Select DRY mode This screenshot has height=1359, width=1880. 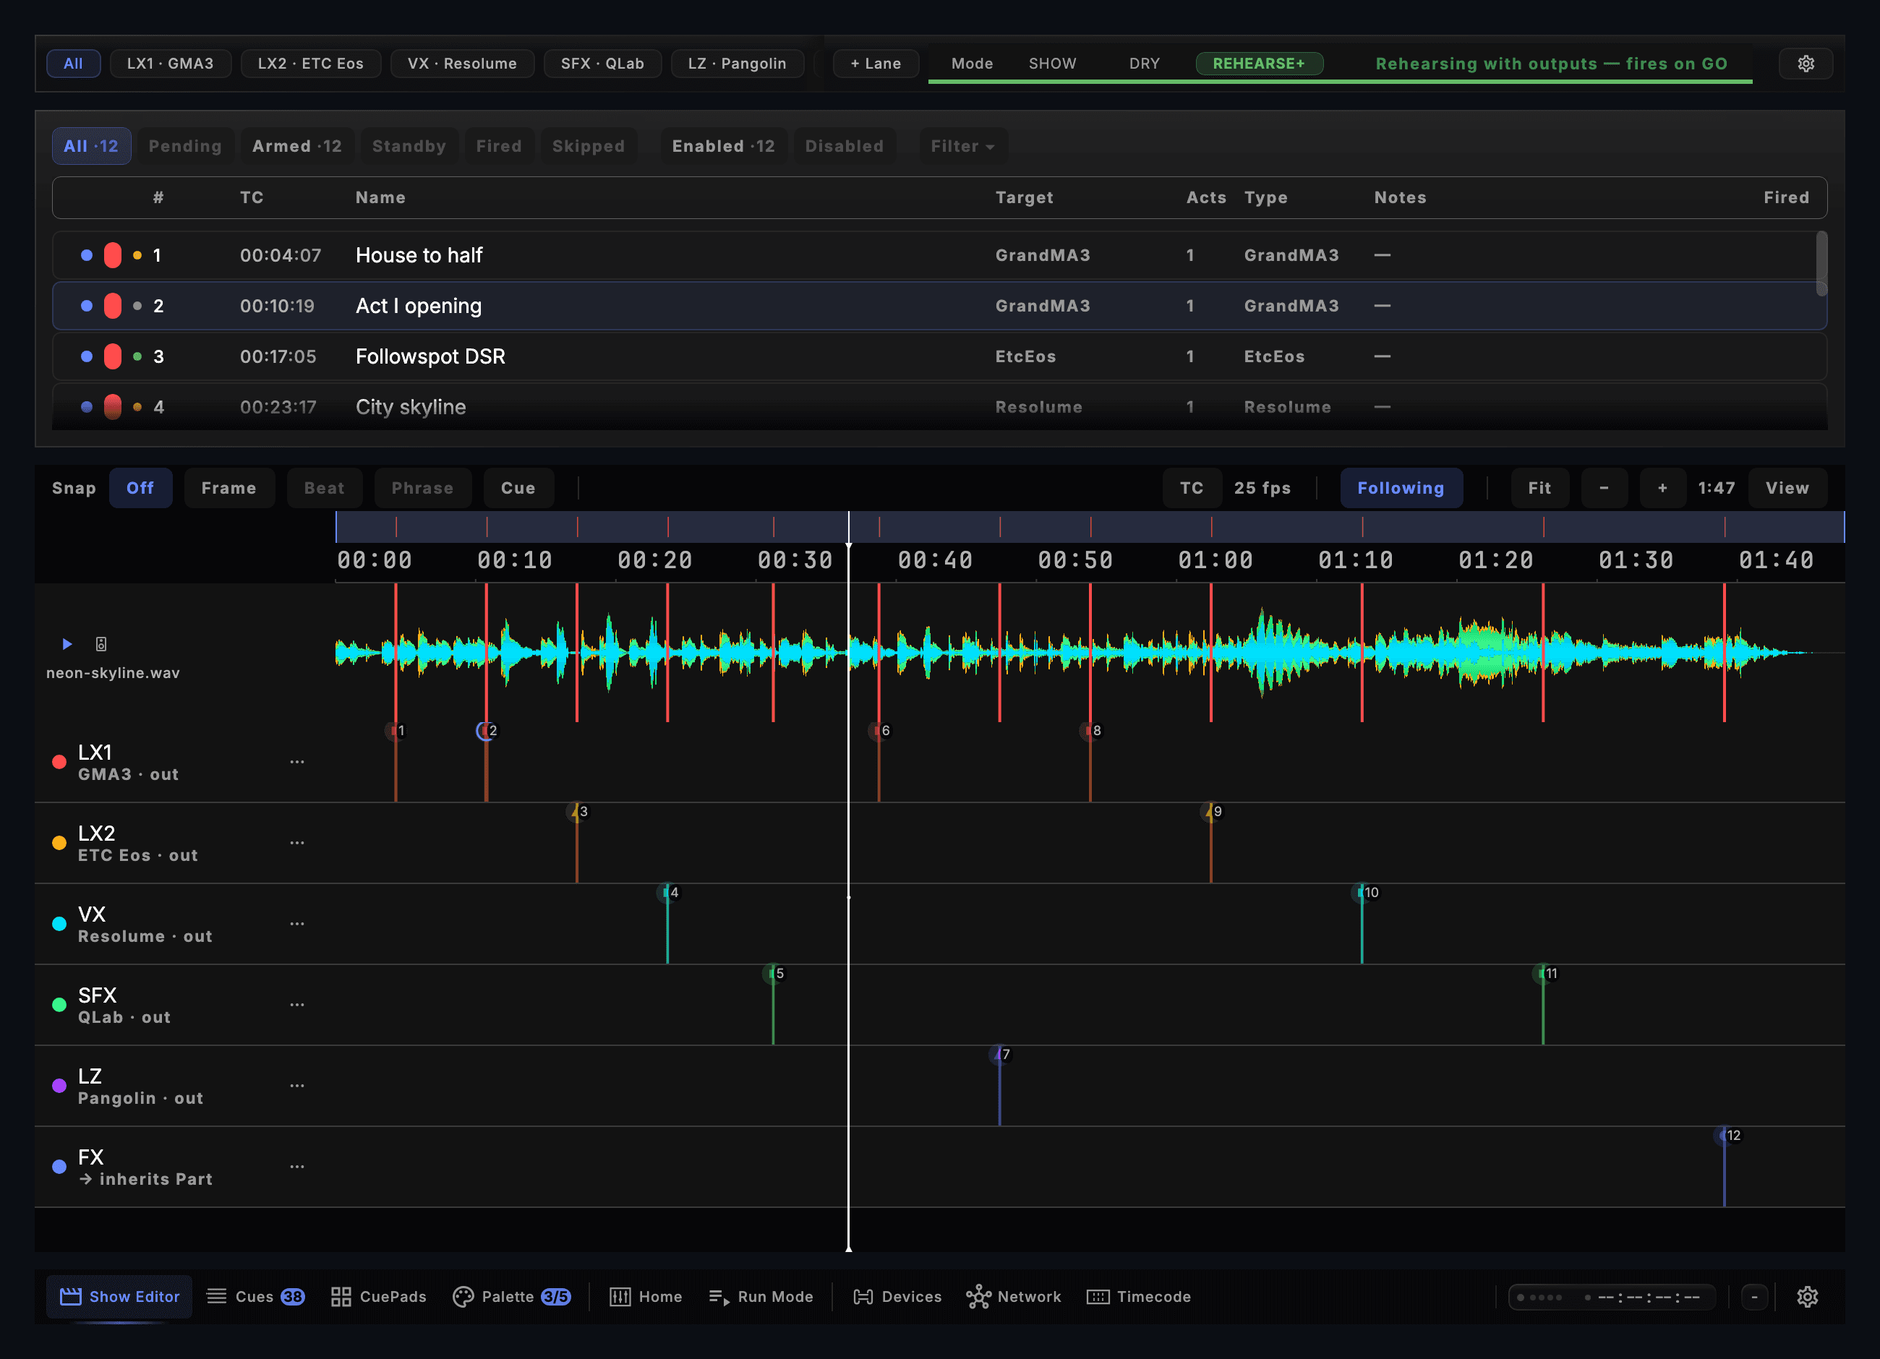pos(1144,64)
